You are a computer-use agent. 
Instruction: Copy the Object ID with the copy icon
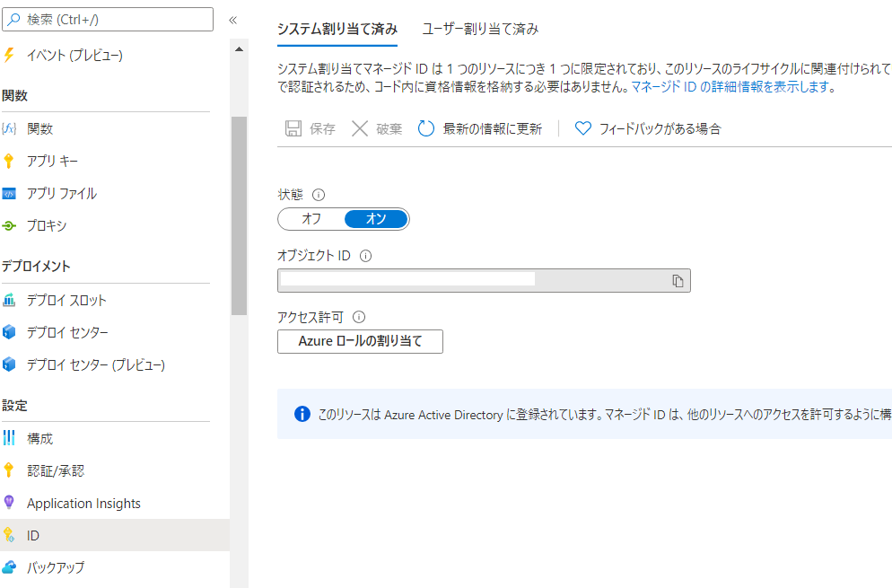click(x=678, y=281)
